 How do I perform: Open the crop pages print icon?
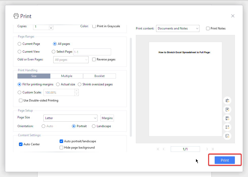point(227,127)
